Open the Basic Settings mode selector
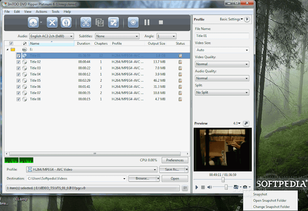Image resolution: width=308 pixels, height=211 pixels. pos(231,19)
